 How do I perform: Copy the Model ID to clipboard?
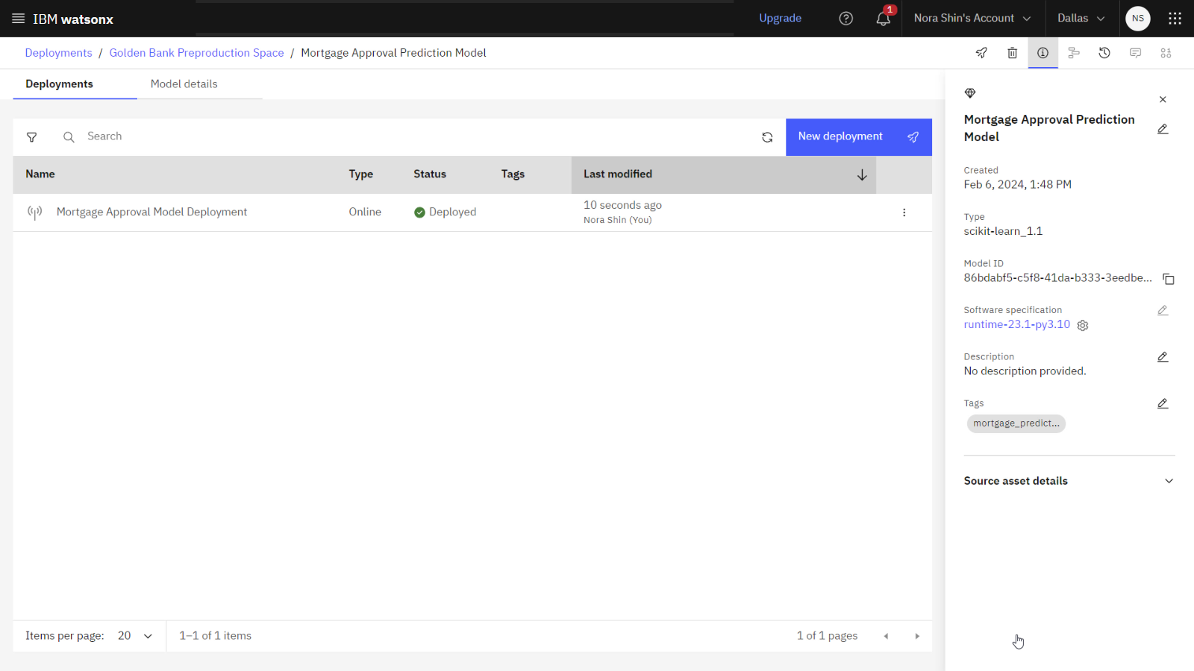click(1169, 279)
